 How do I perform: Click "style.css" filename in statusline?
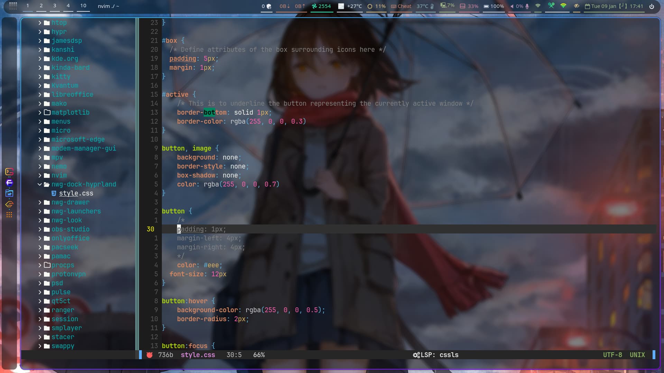tap(198, 355)
